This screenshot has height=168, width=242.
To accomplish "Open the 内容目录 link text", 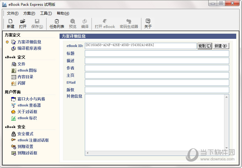I will 25,77.
